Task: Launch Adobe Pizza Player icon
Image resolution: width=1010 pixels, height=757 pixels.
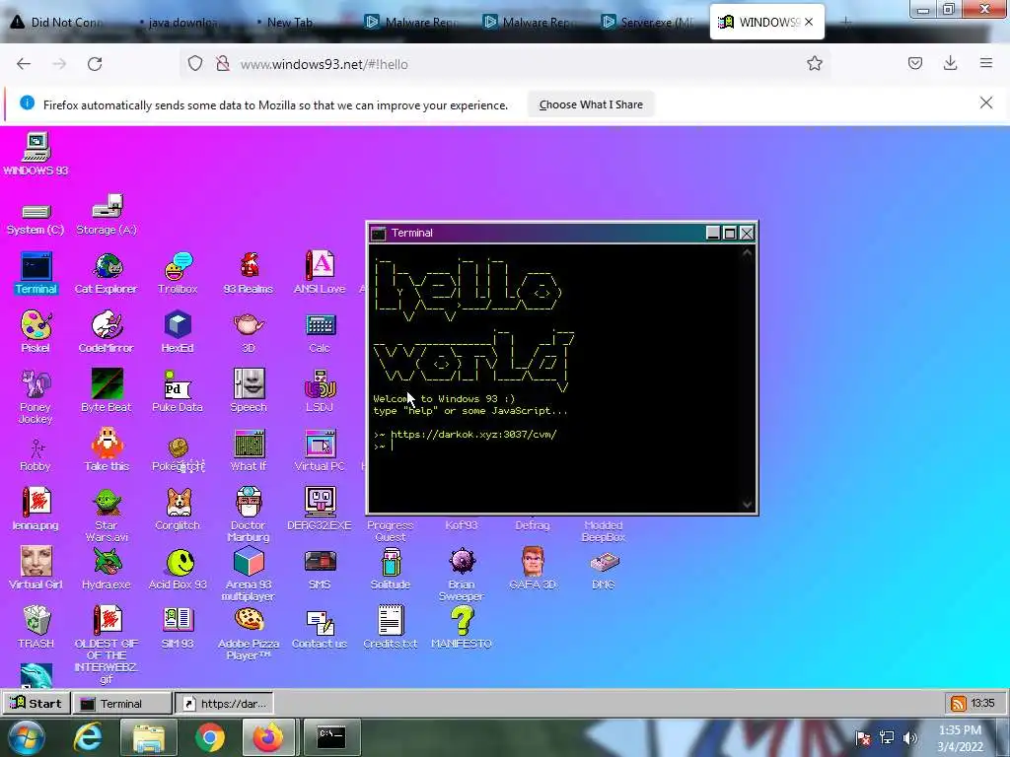Action: pyautogui.click(x=249, y=634)
